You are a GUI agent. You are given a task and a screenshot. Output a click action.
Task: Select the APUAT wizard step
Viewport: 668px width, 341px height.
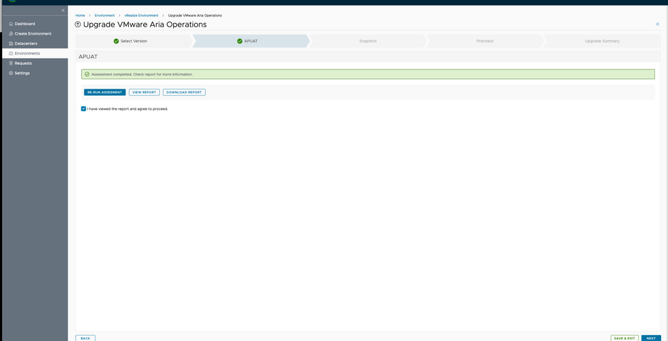coord(251,41)
